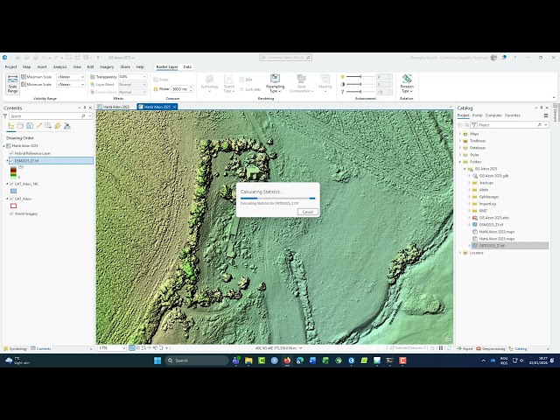
Task: Collapse the Folders node in Catalog
Action: point(460,162)
